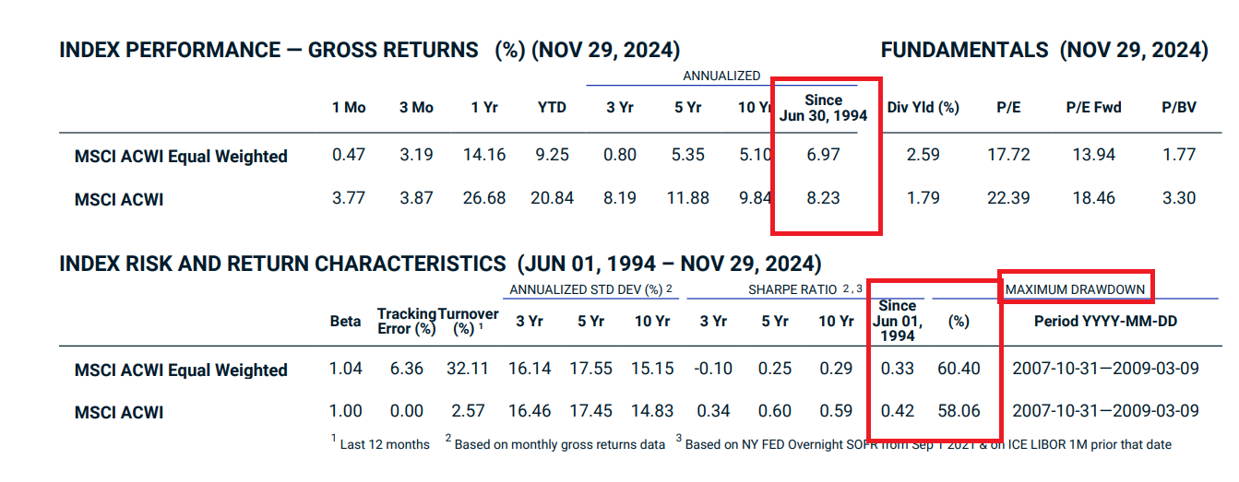Click the Since Jun 01, 1994 Sharpe header
This screenshot has height=482, width=1239.
[897, 320]
